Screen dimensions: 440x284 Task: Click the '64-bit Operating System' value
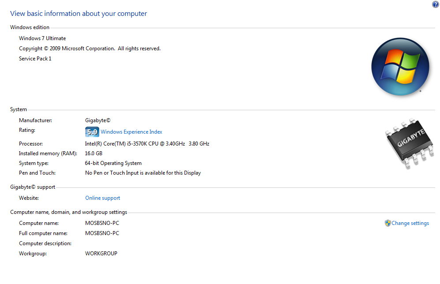coord(113,163)
